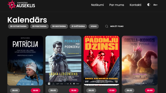Increase font size with AA+ icon
The image size is (166, 93).
(x=155, y=5)
